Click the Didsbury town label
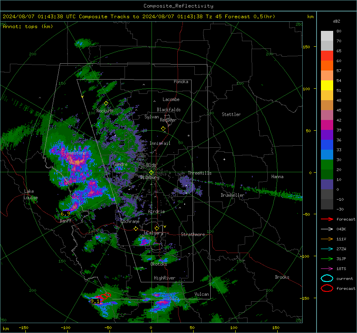 [x=150, y=177]
